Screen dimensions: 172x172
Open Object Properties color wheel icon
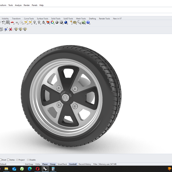tap(52, 22)
